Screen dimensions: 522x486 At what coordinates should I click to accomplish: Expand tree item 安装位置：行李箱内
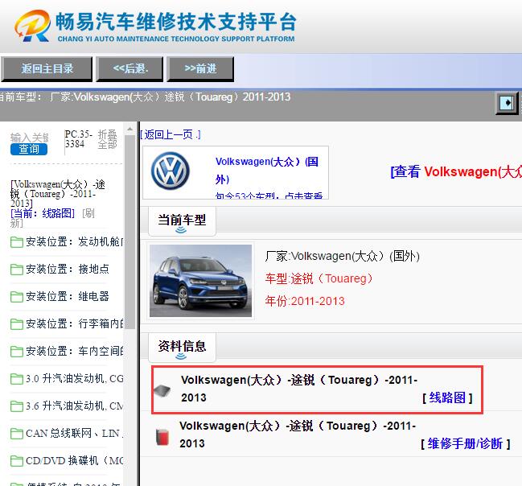[75, 323]
